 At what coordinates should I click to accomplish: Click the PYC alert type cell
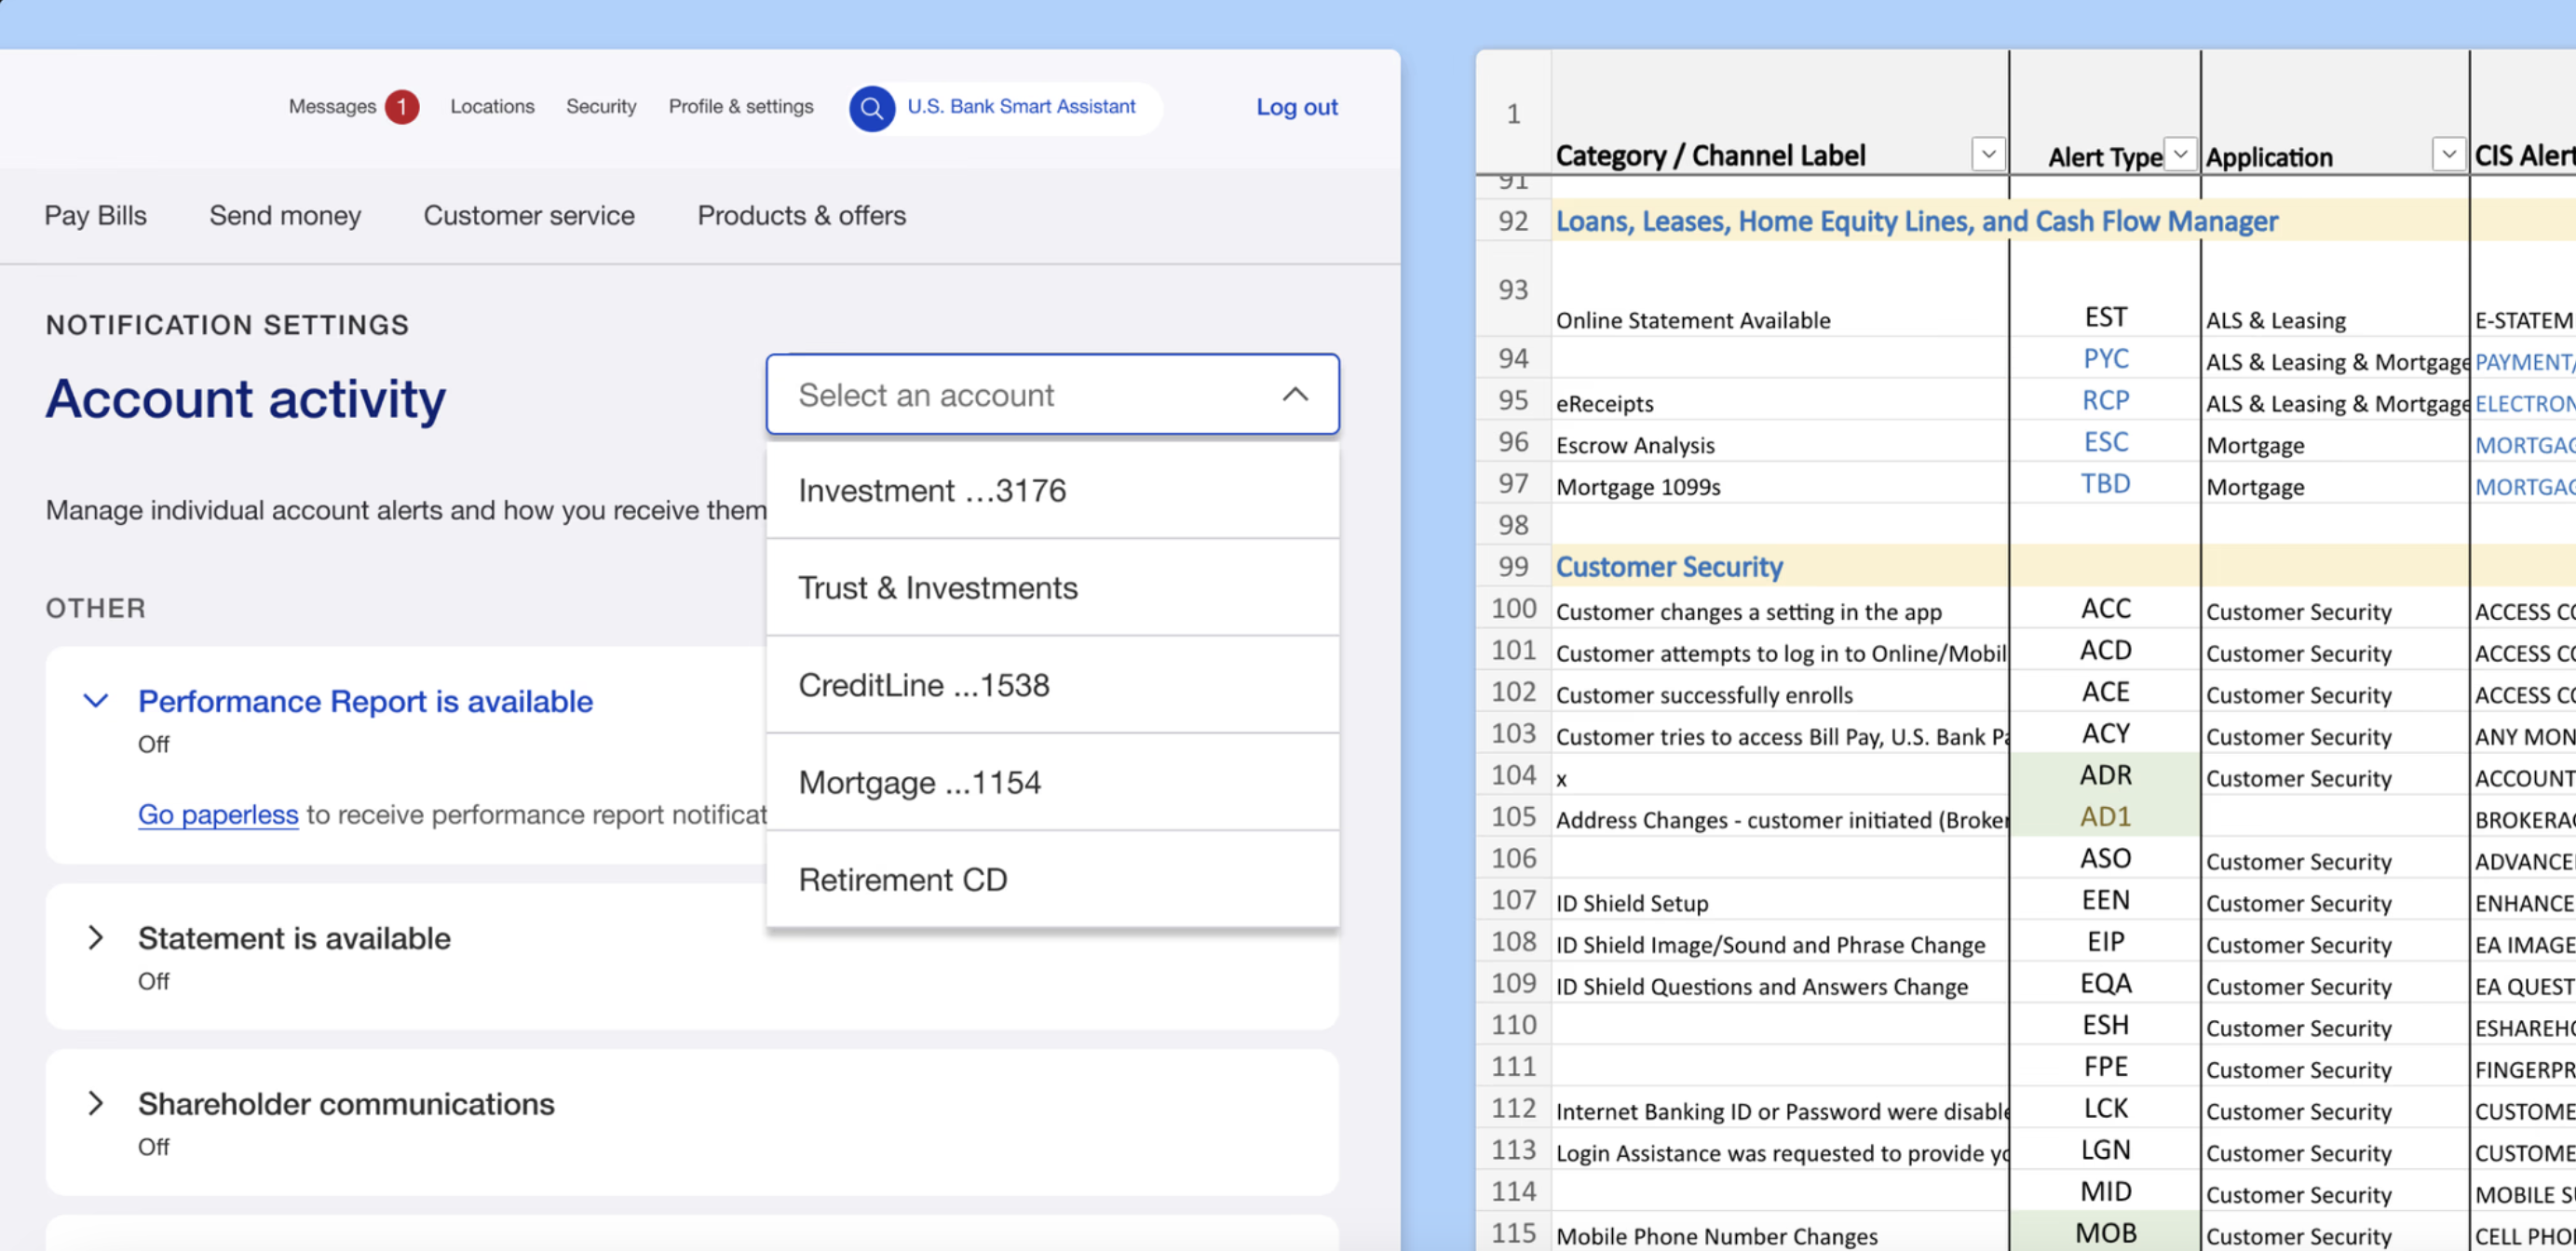coord(2105,358)
